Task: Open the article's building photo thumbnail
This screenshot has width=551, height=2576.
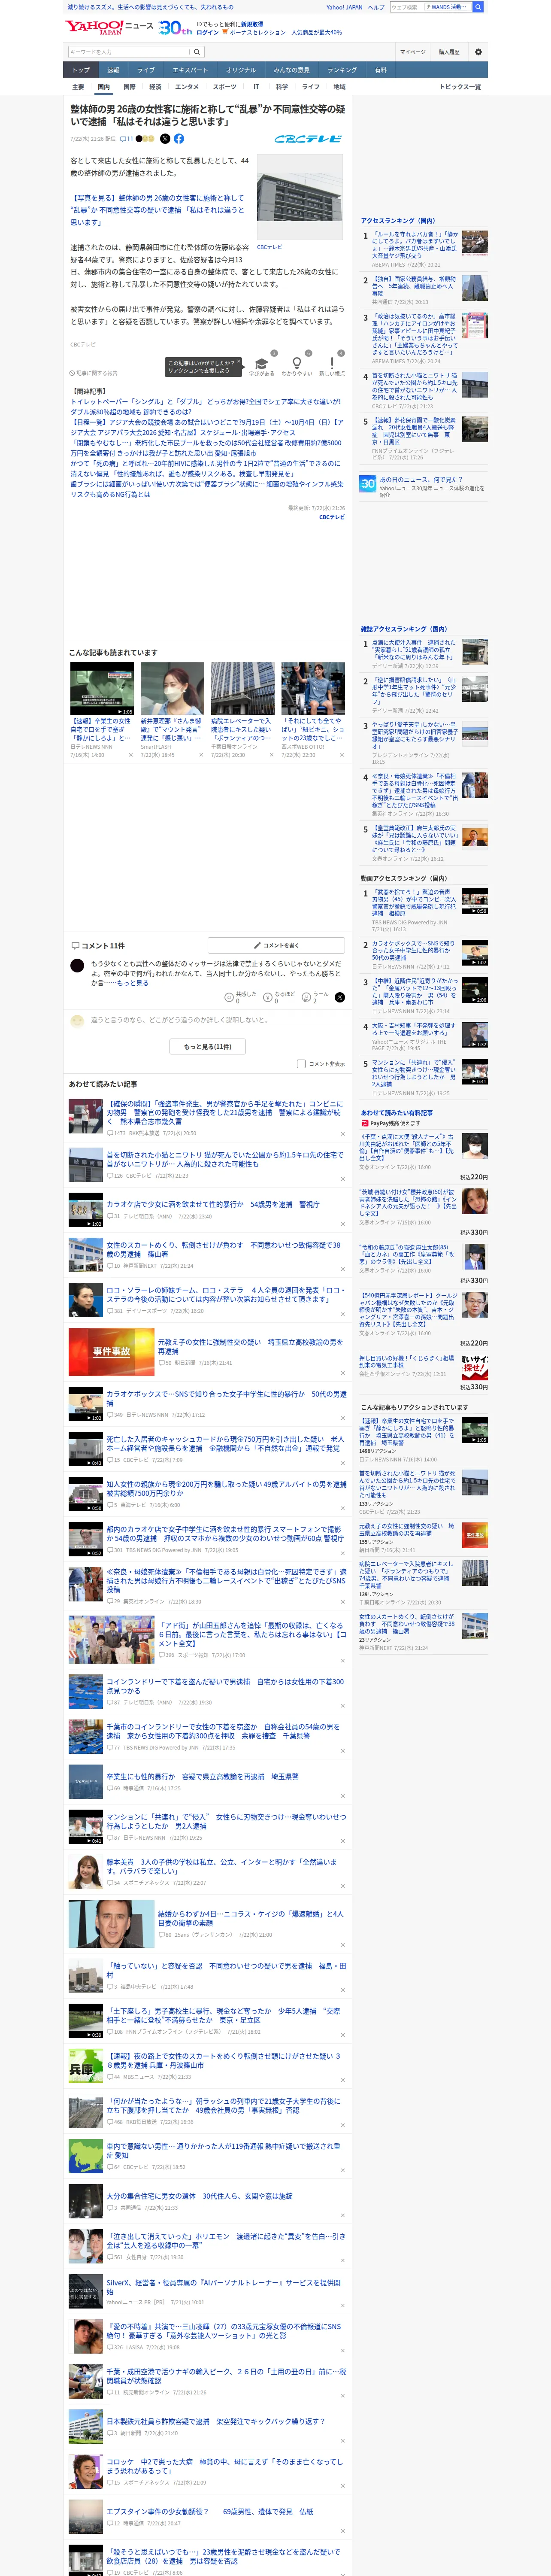Action: tap(300, 196)
